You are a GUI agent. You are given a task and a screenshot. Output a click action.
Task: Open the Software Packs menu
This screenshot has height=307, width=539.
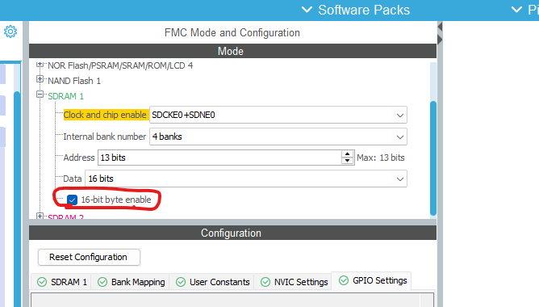(x=356, y=10)
